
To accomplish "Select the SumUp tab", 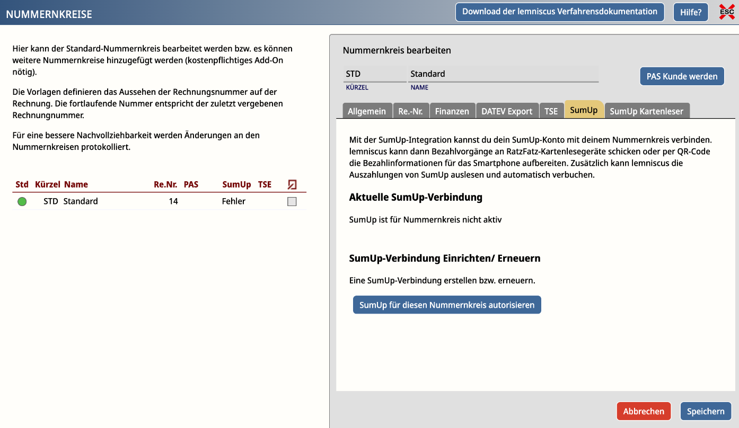I will (x=584, y=110).
